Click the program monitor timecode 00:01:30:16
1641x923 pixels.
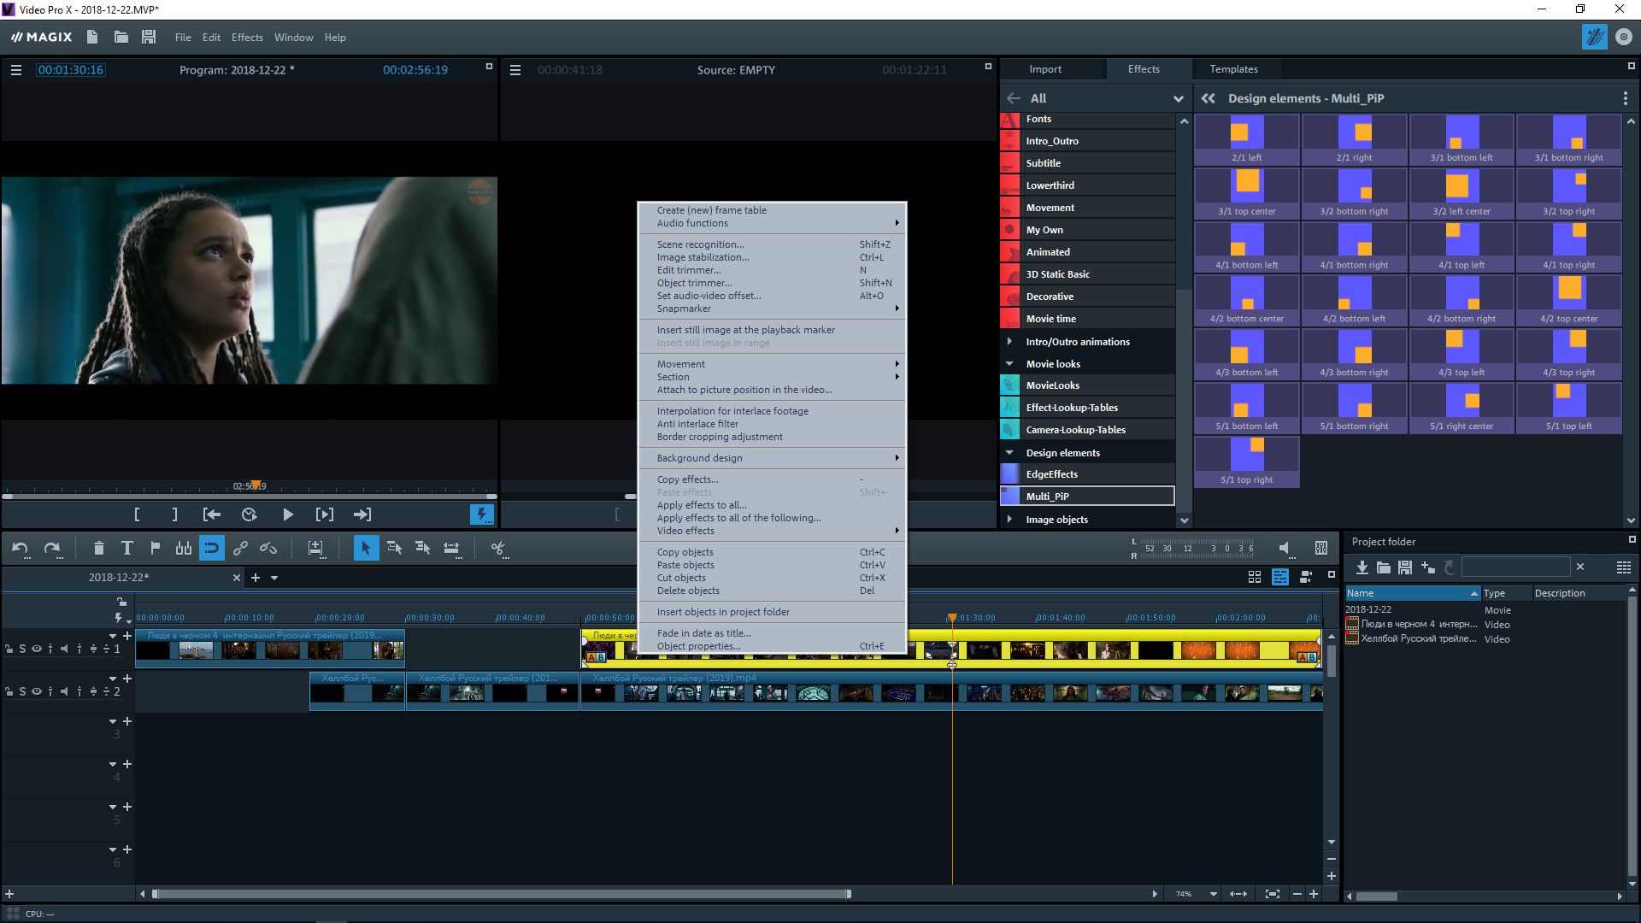tap(70, 70)
